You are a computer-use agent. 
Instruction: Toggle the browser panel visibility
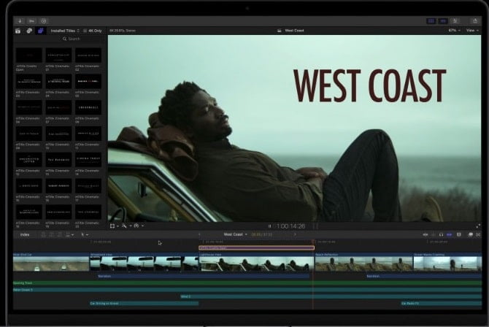(431, 20)
